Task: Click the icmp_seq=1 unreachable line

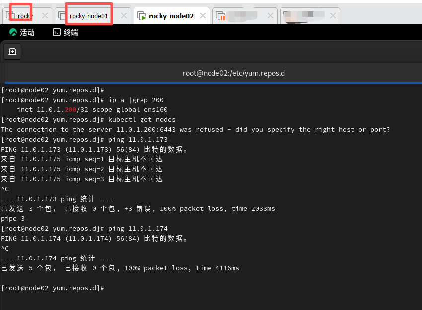Action: (82, 159)
